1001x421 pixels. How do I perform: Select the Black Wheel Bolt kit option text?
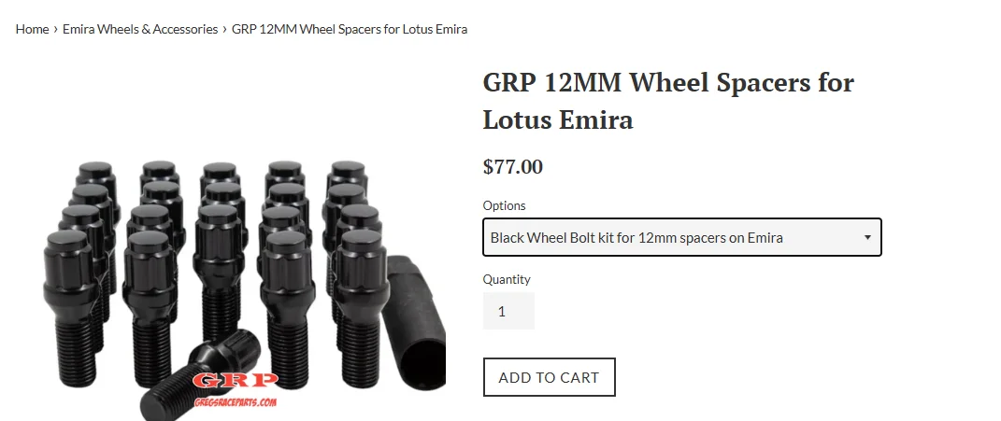tap(636, 238)
